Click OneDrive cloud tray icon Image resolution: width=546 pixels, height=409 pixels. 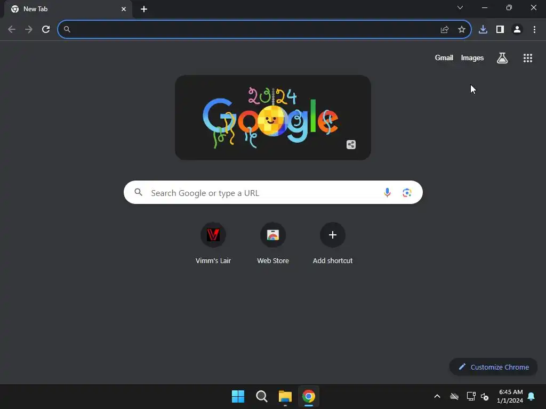tap(454, 396)
